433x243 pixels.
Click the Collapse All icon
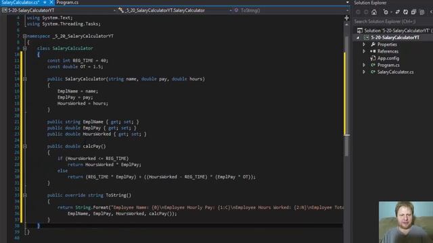tap(413, 12)
